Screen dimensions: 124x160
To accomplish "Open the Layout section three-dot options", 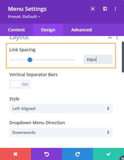I will [117, 38].
